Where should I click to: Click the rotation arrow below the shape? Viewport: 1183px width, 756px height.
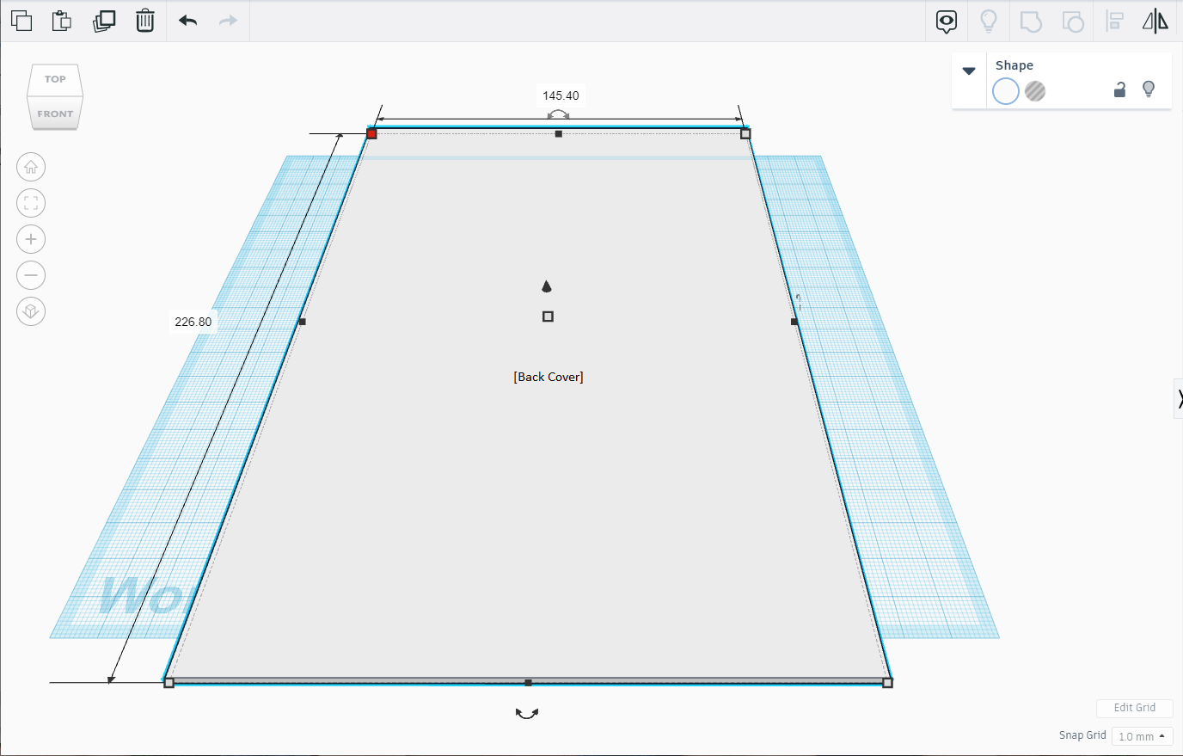tap(527, 713)
